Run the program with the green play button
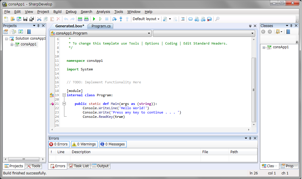The height and width of the screenshot is (179, 302). [94, 19]
